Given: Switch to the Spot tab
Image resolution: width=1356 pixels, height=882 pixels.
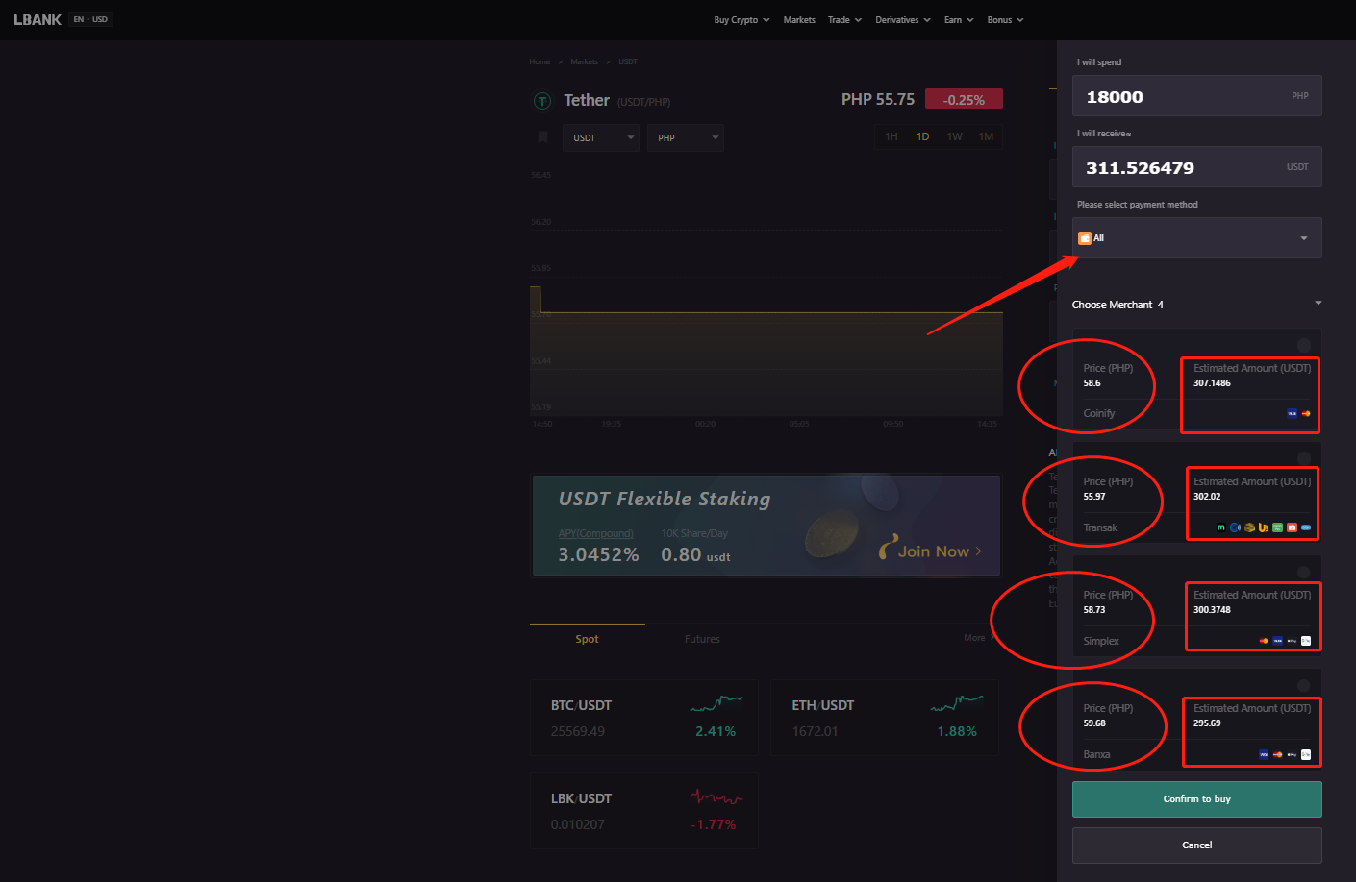Looking at the screenshot, I should click(587, 639).
